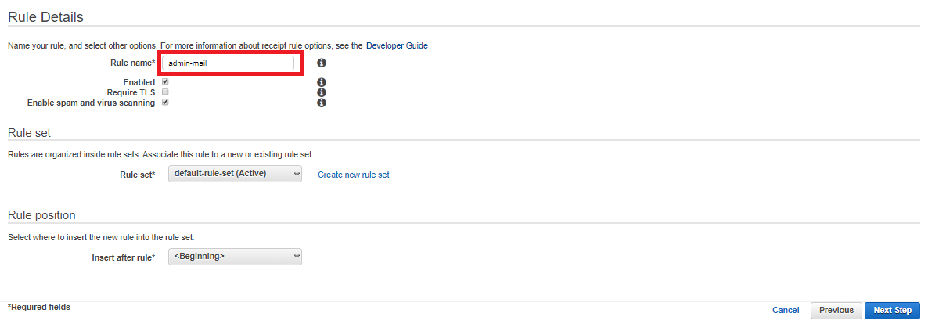Click the "Insert after rule*" label
This screenshot has height=324, width=932.
click(x=124, y=257)
